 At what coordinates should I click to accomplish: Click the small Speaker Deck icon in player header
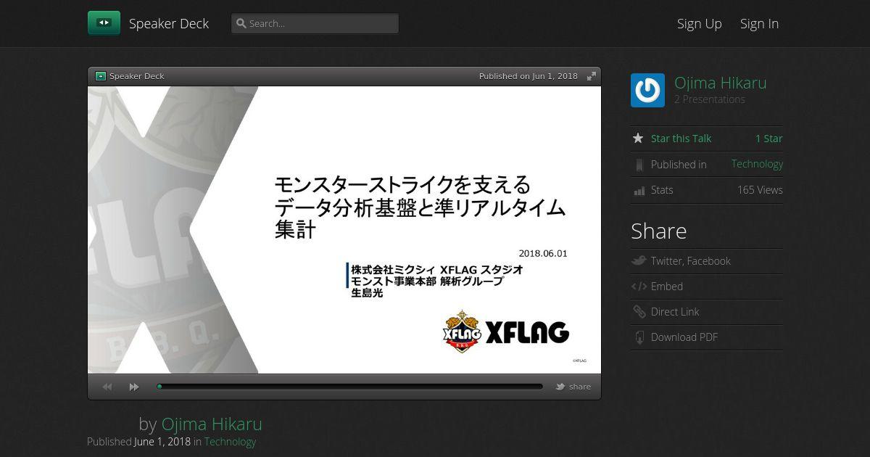(x=101, y=76)
